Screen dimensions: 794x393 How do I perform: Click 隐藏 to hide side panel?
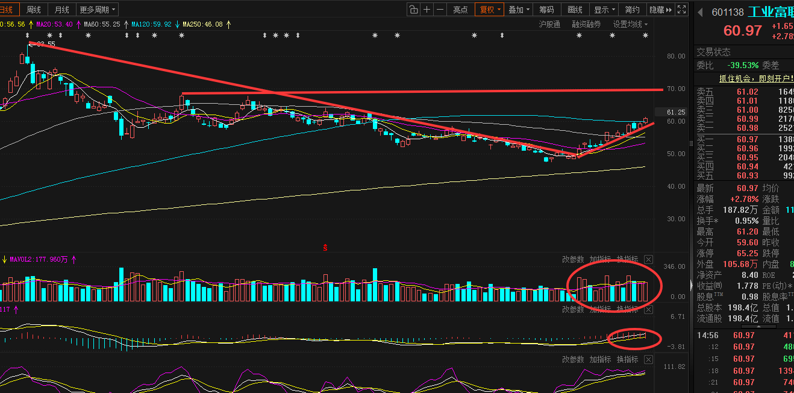click(x=660, y=10)
